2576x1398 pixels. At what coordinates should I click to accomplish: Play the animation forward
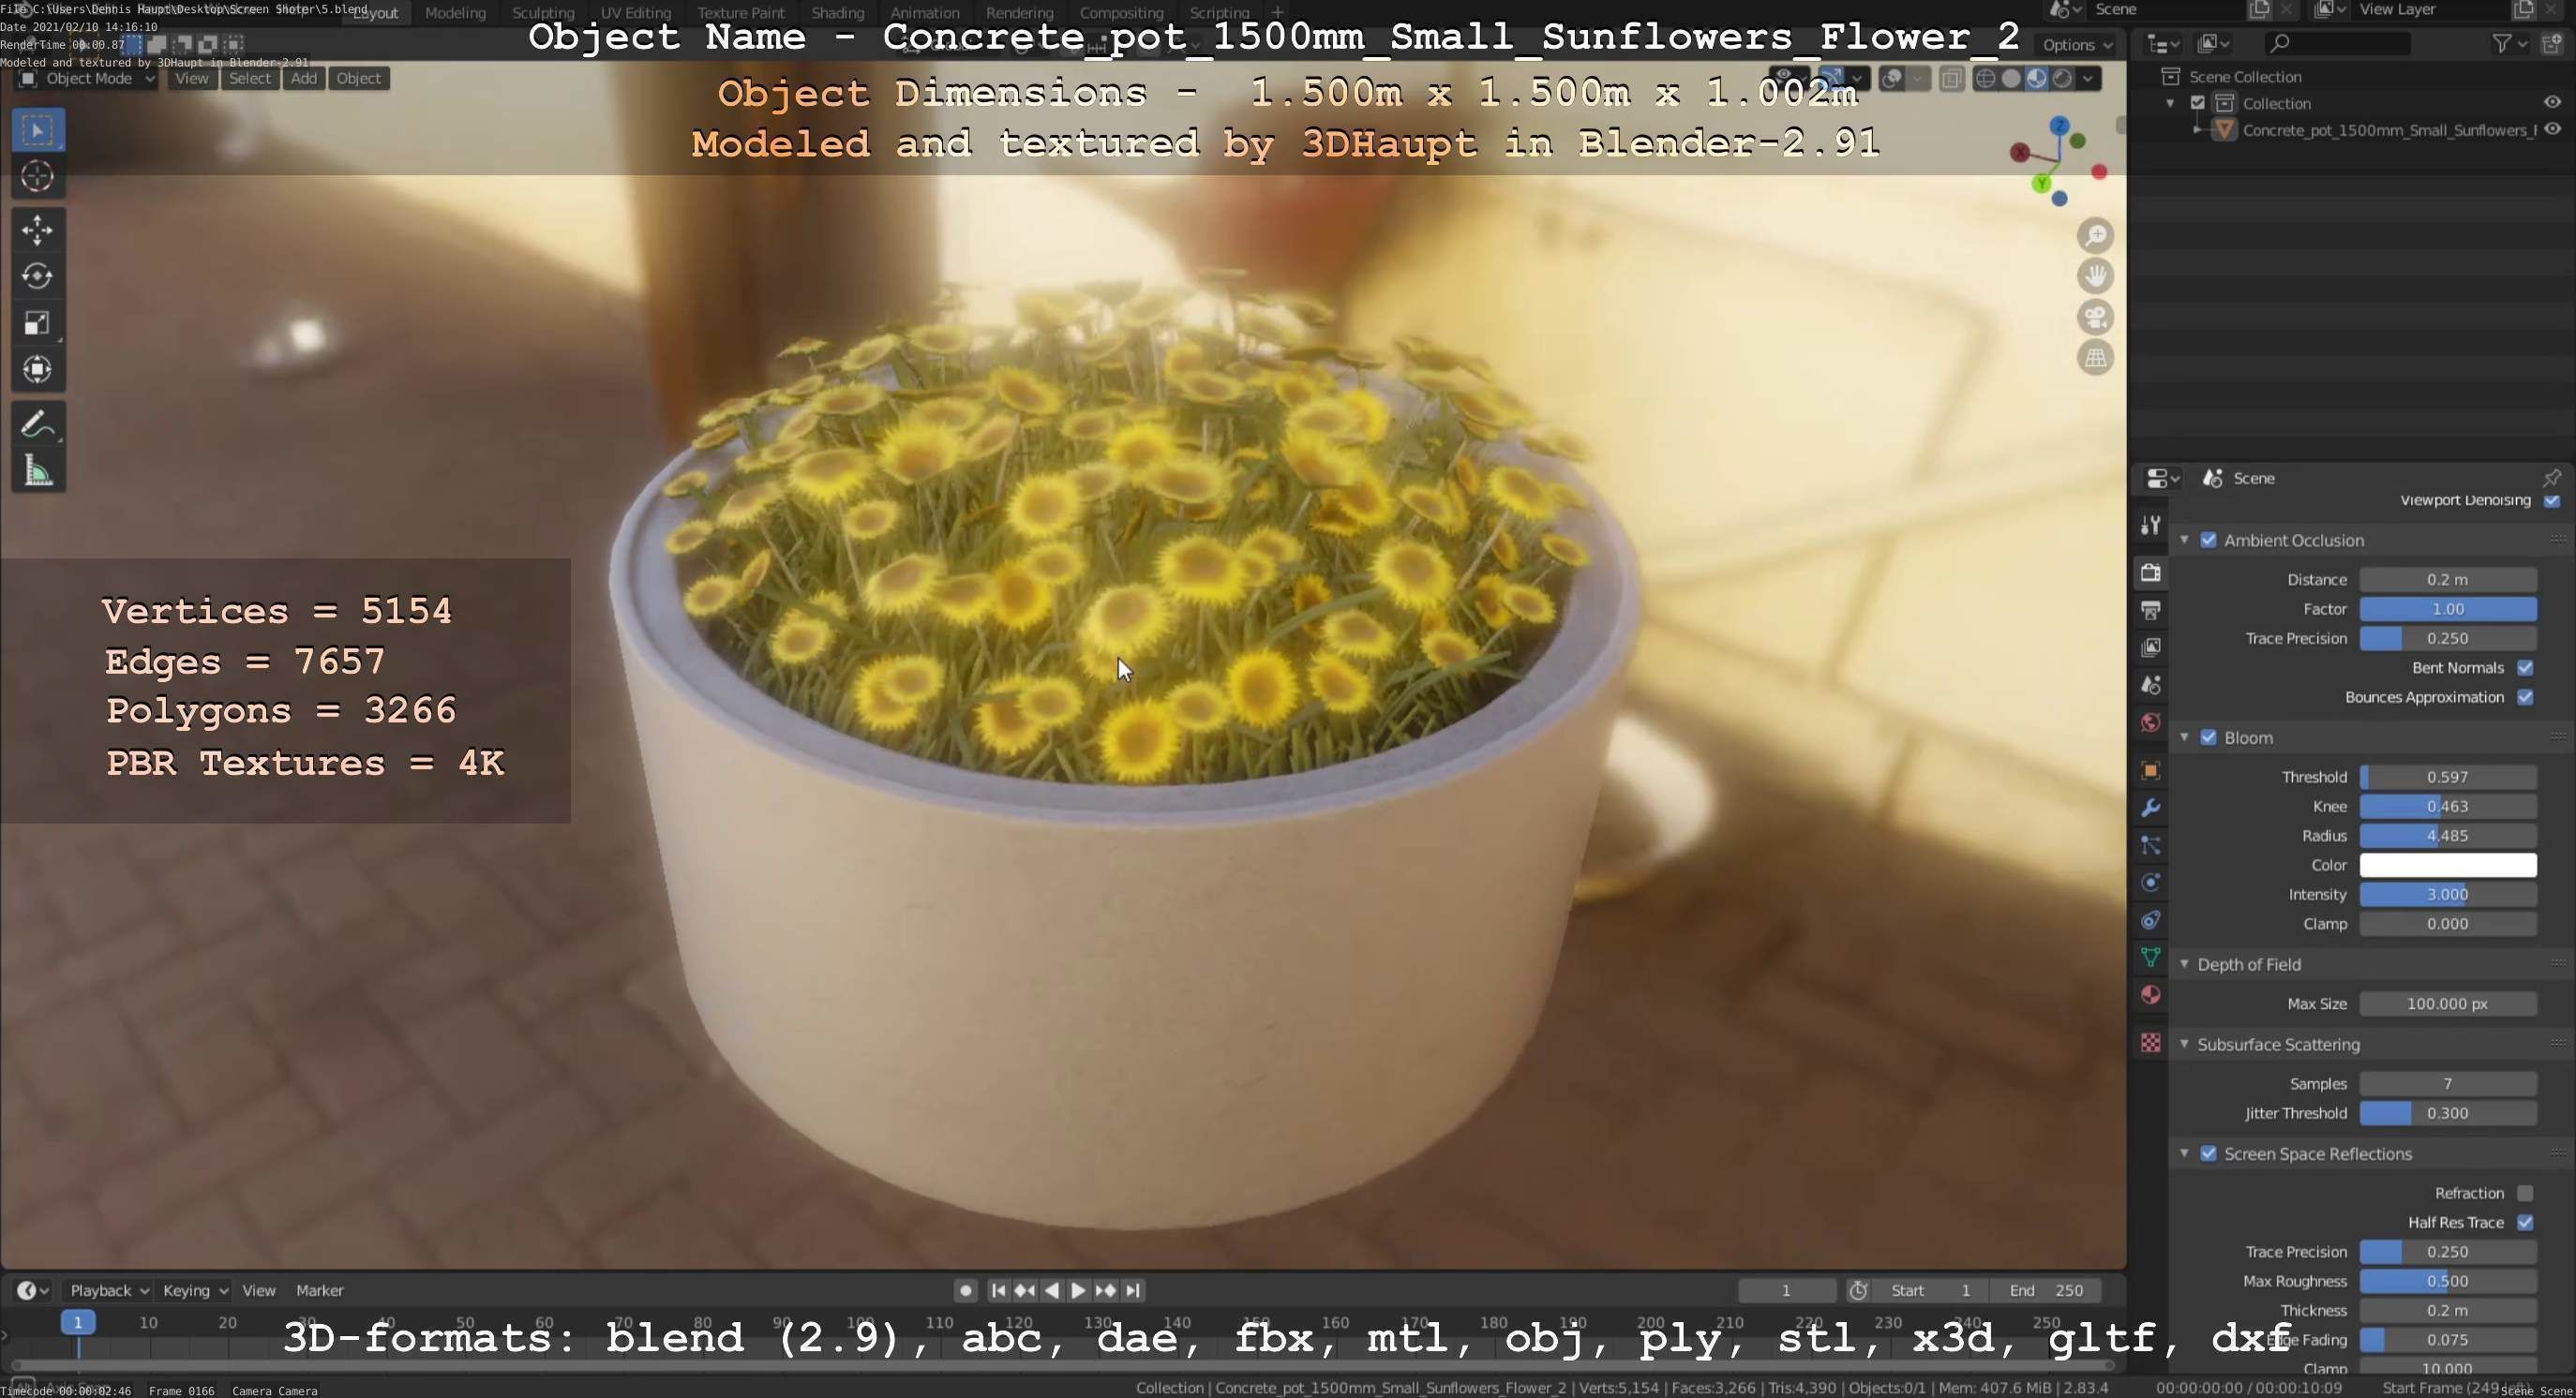pos(1078,1290)
